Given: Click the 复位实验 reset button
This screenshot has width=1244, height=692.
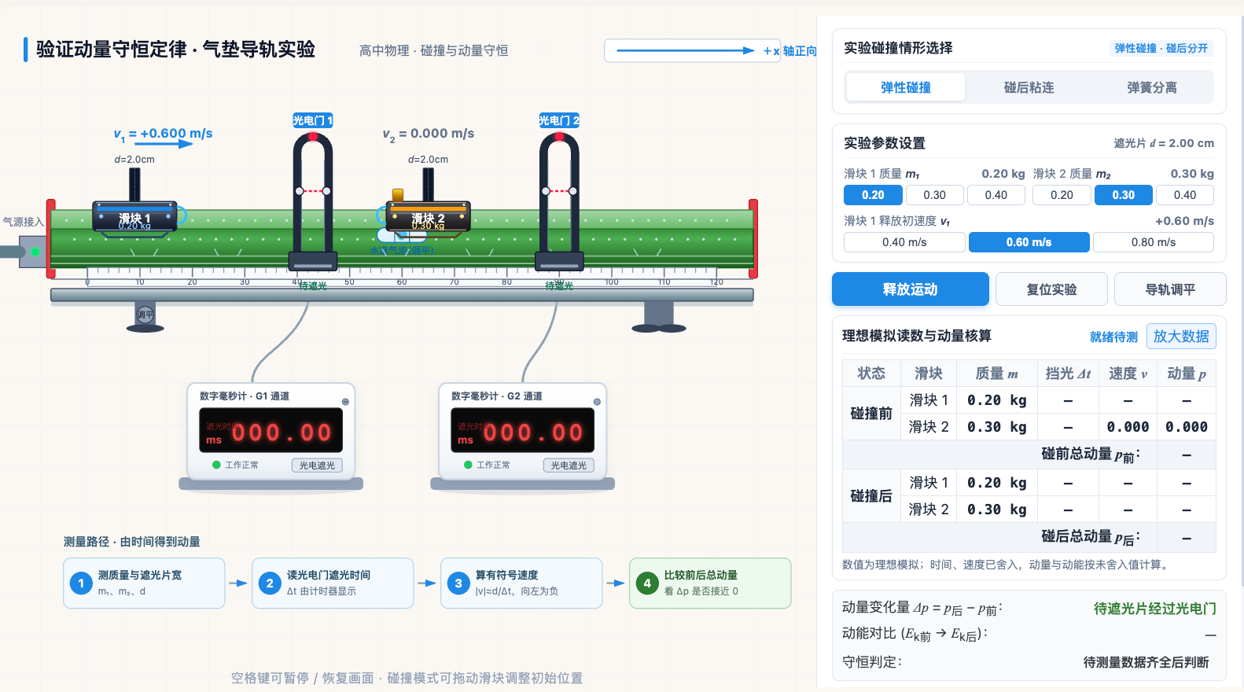Looking at the screenshot, I should pyautogui.click(x=1051, y=289).
